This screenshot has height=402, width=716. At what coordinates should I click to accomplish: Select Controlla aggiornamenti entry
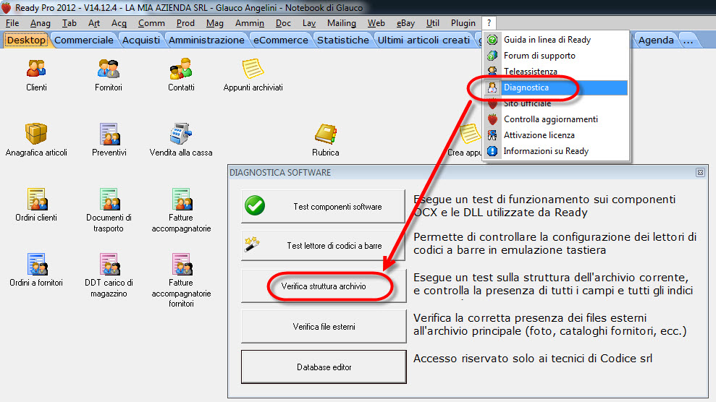pos(556,119)
